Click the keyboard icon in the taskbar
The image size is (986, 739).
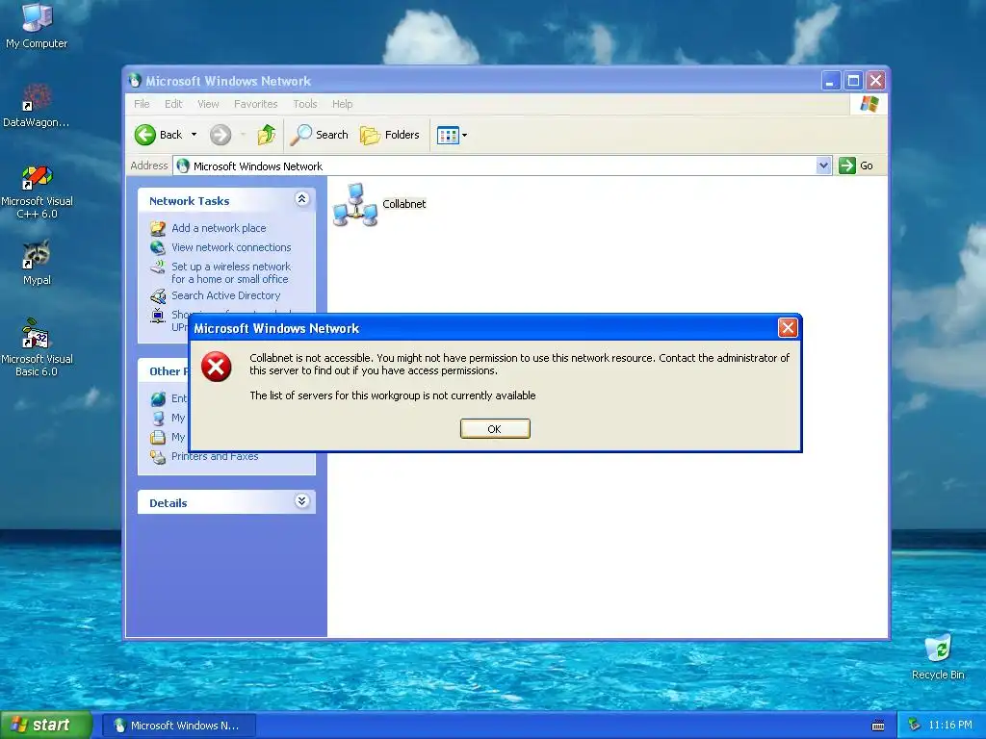coord(878,726)
